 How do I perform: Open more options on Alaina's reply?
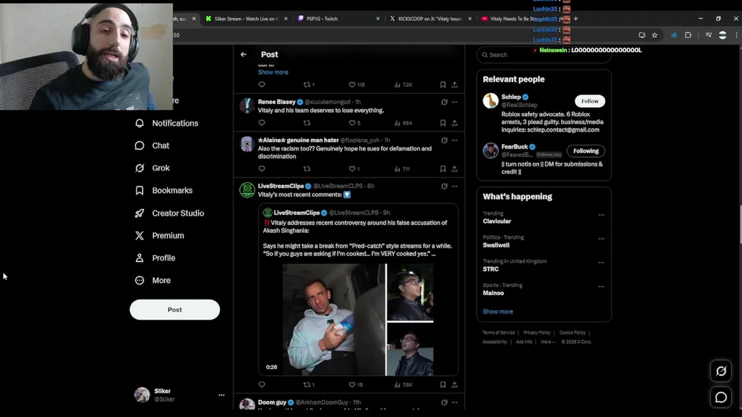pyautogui.click(x=454, y=140)
